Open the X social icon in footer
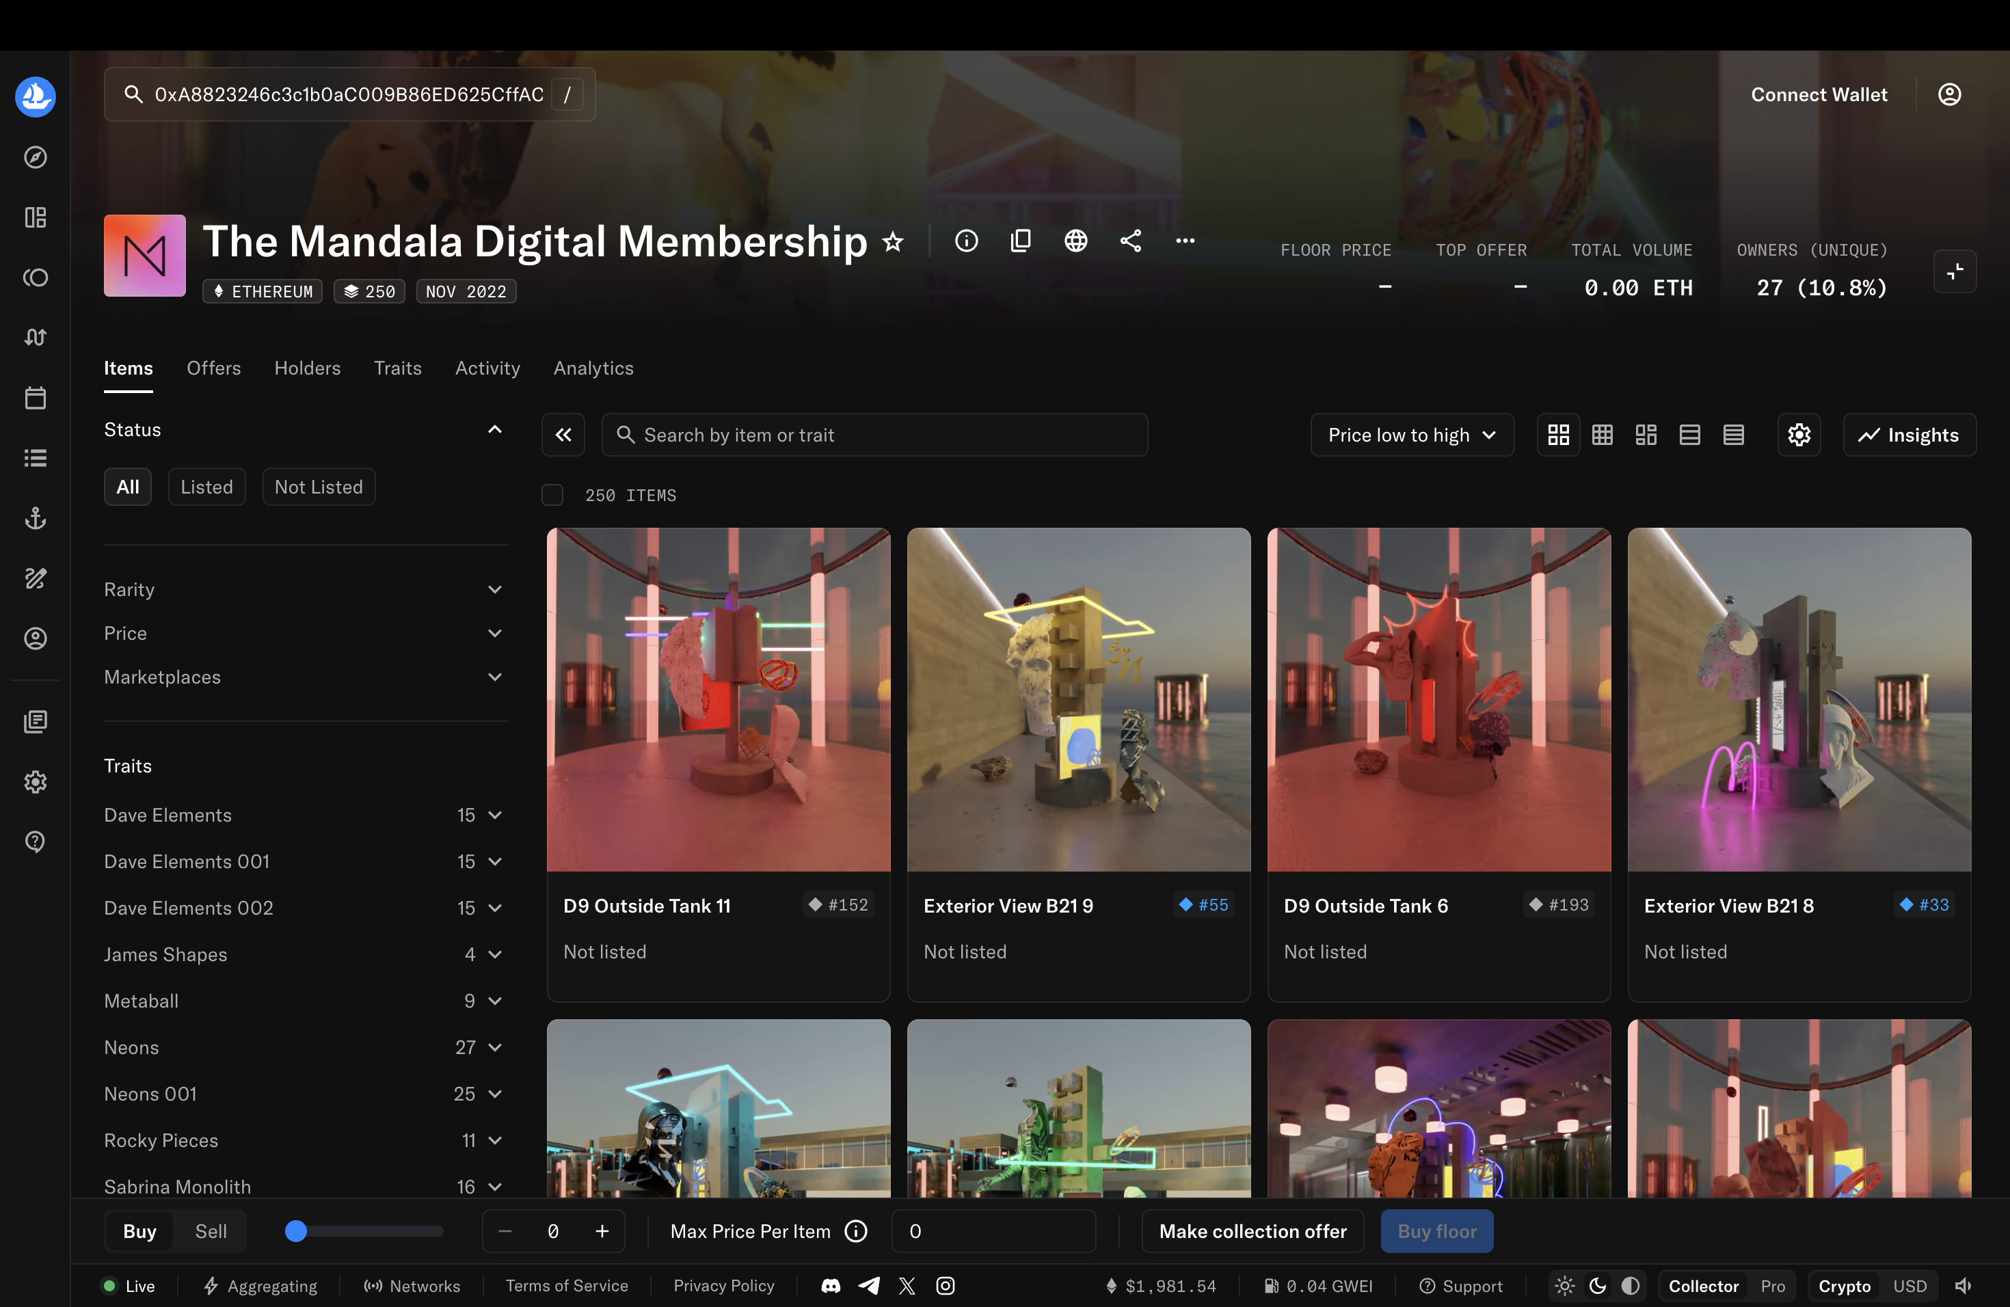 point(907,1285)
